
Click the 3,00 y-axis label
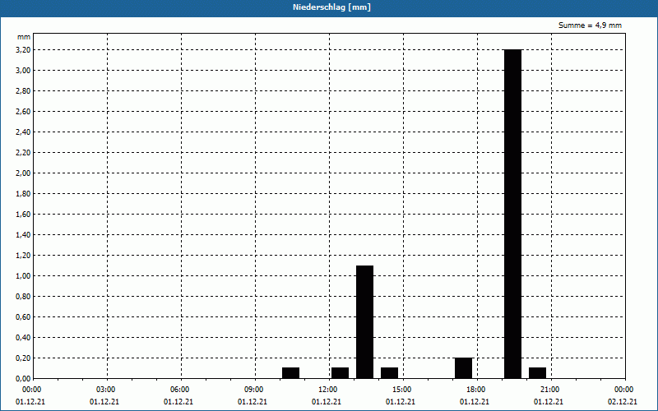(x=23, y=71)
